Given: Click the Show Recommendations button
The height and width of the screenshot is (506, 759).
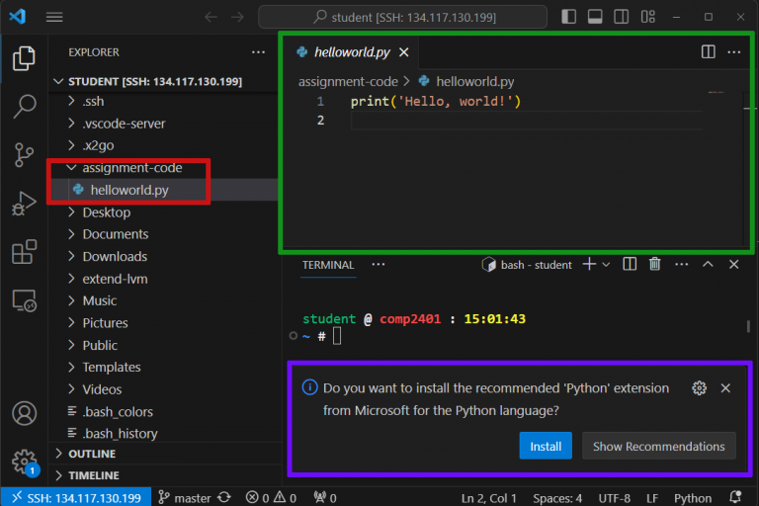Looking at the screenshot, I should (x=658, y=447).
